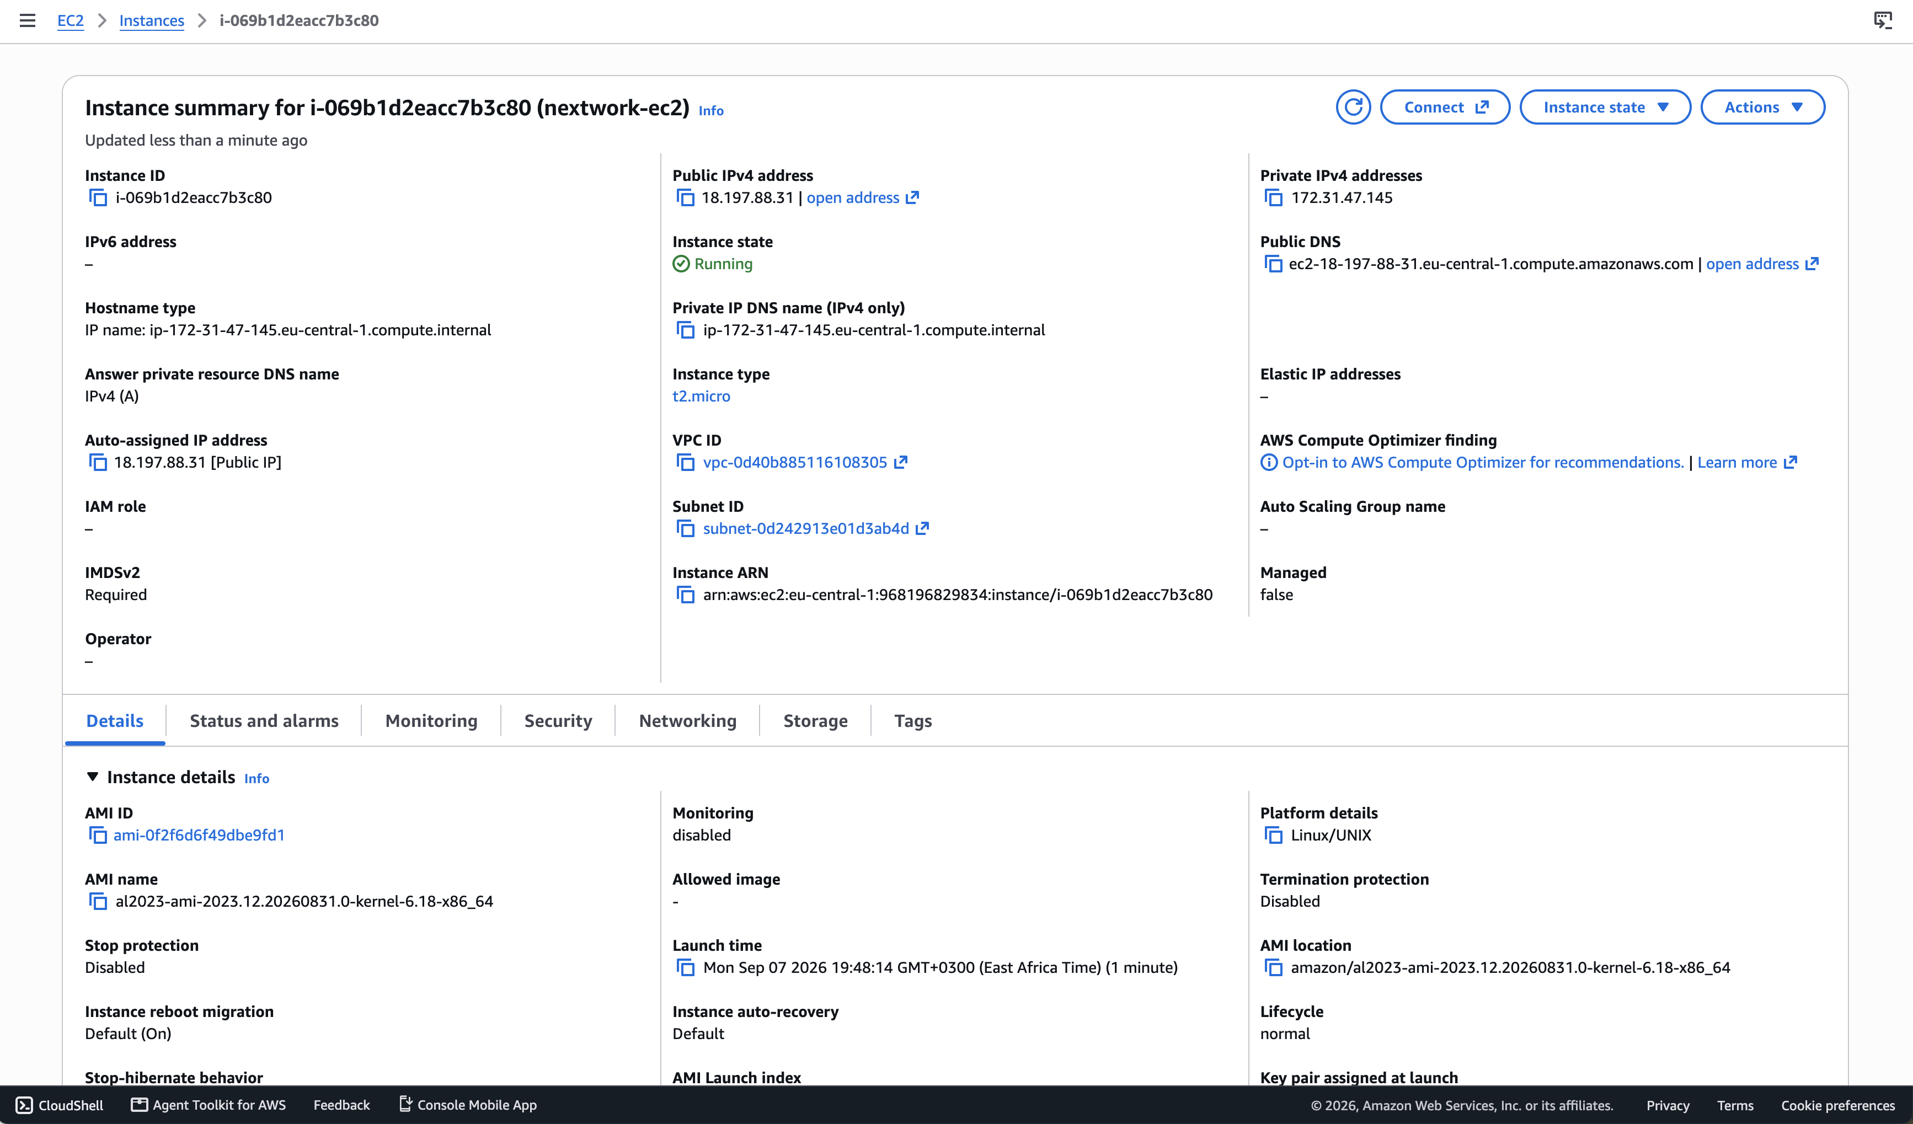Open subnet-0d242913e01d3ab4d link

coord(805,528)
